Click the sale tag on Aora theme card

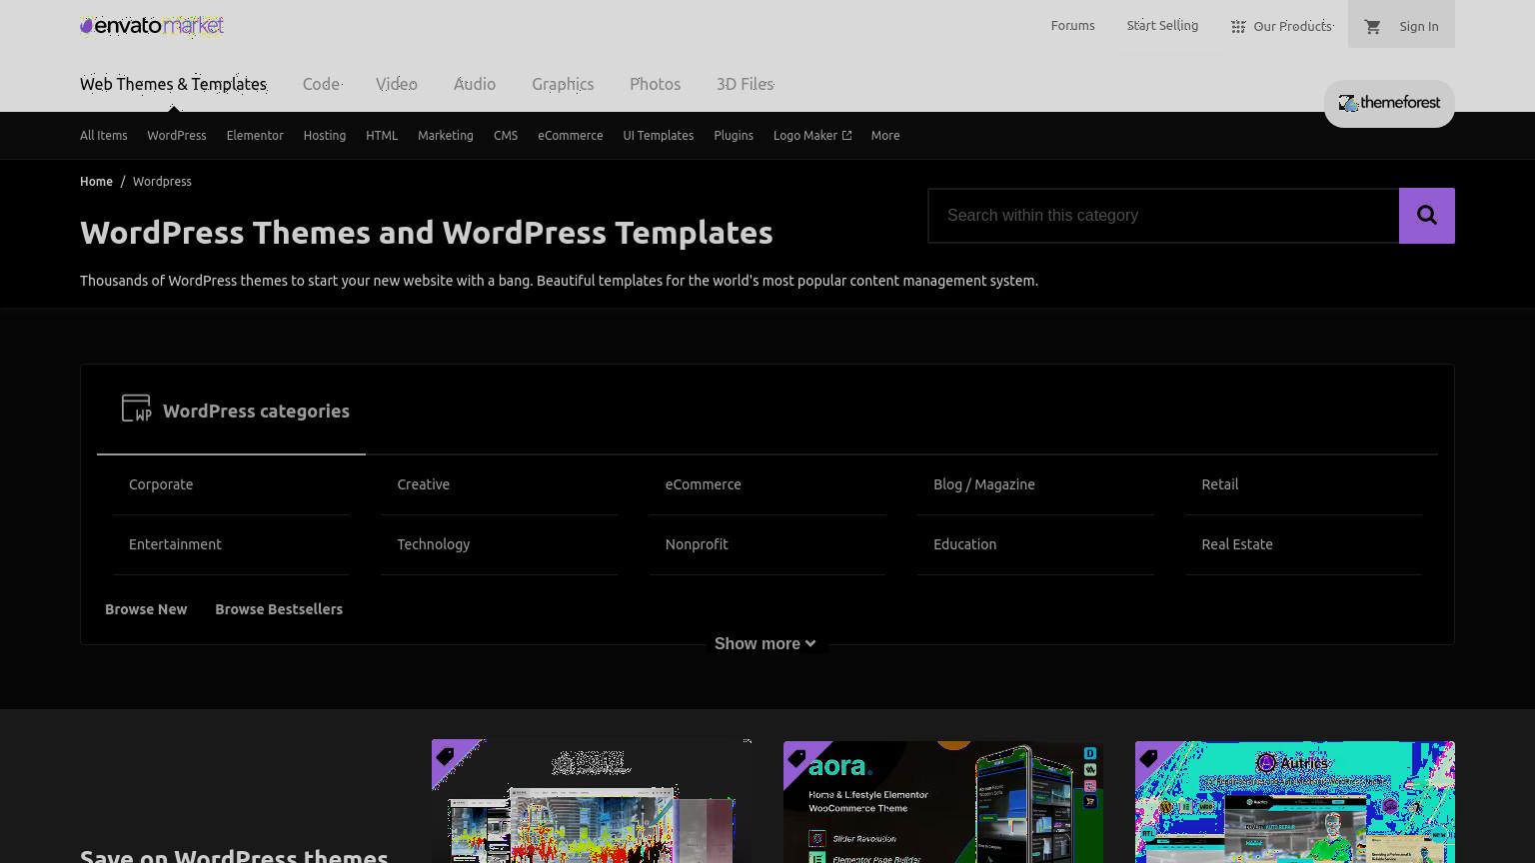pyautogui.click(x=798, y=758)
